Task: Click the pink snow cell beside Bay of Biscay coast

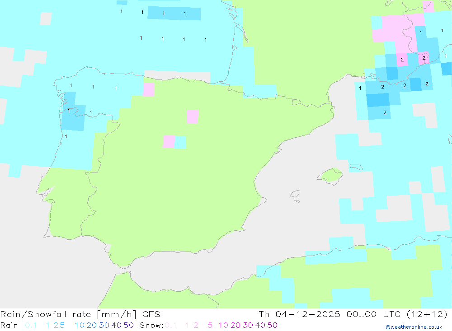Action: 149,89
